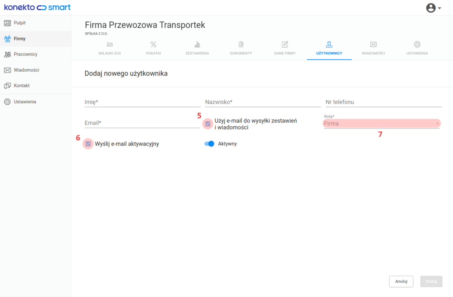
Task: Click the Dokumenty file icon
Action: (x=241, y=45)
